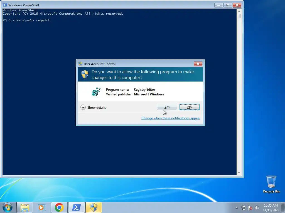The width and height of the screenshot is (285, 213).
Task: Open the Recycle Bin desktop icon
Action: pos(271,184)
